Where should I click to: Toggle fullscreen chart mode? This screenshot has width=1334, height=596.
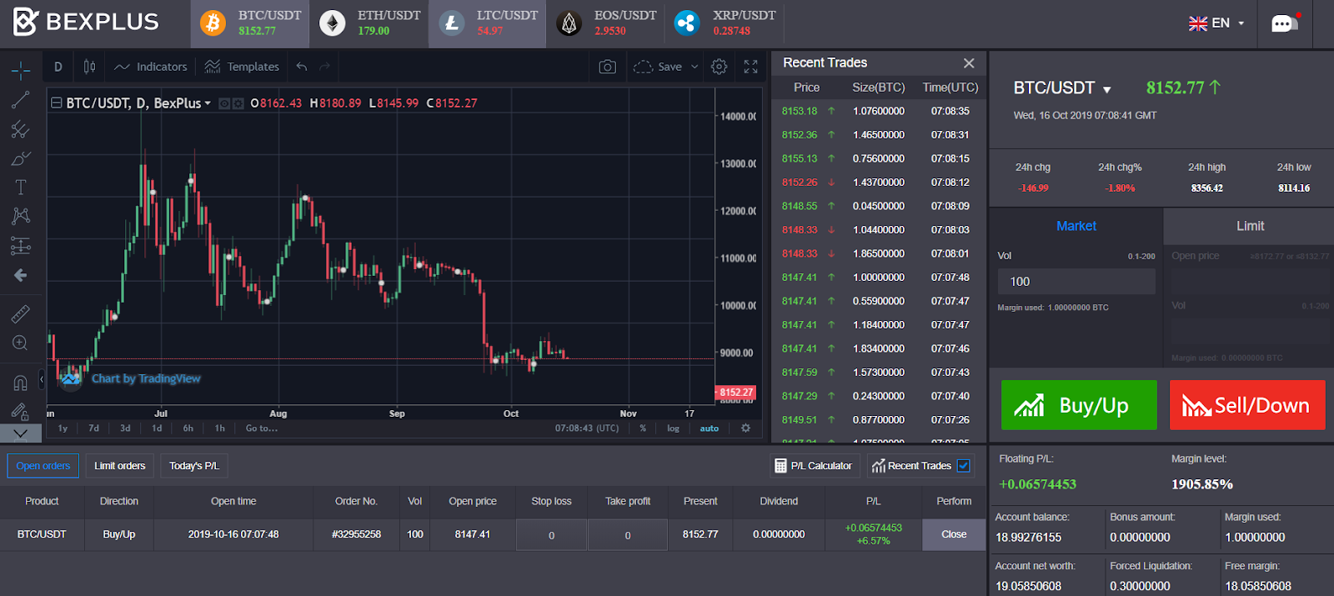click(751, 67)
